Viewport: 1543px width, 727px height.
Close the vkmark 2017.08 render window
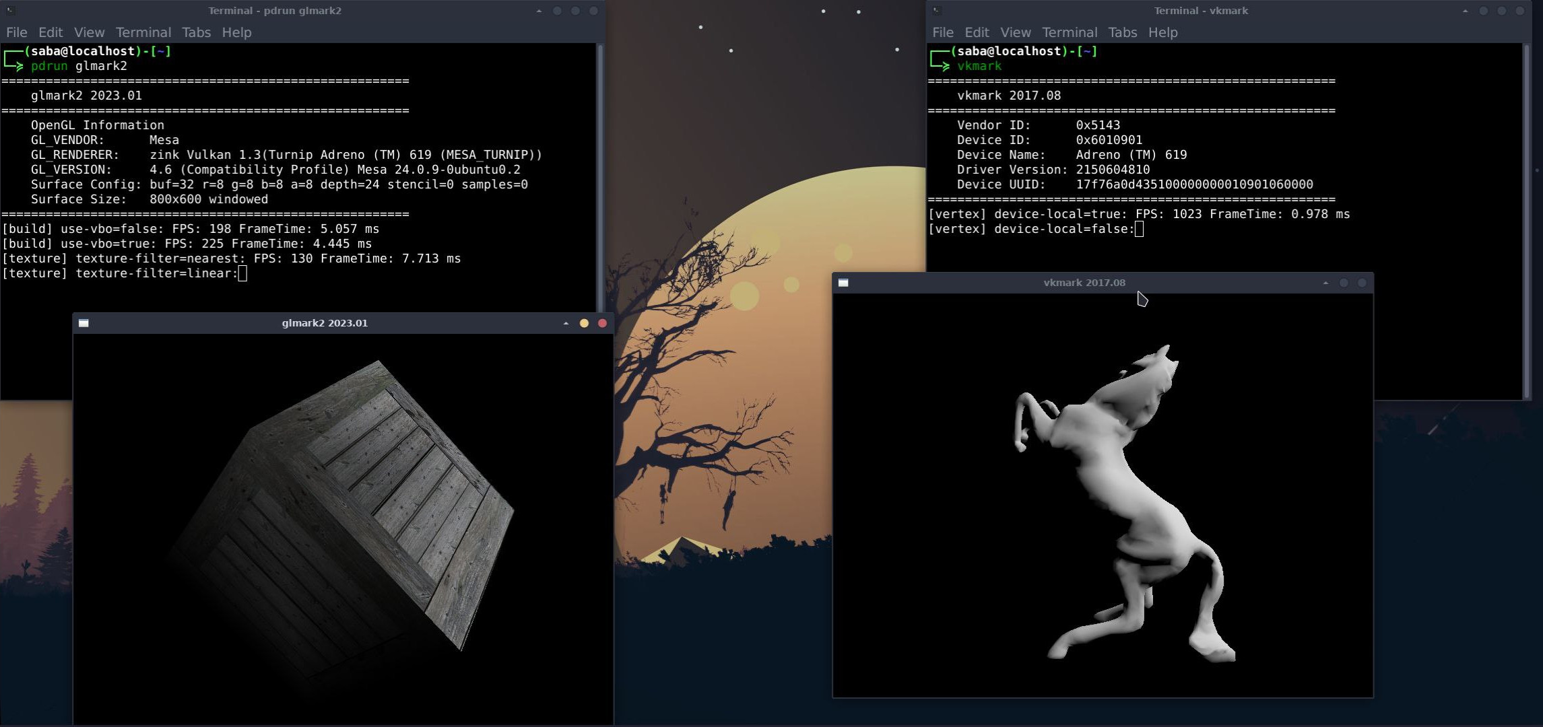pyautogui.click(x=1362, y=283)
